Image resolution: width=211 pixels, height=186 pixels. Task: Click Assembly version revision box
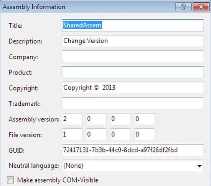coord(145,119)
